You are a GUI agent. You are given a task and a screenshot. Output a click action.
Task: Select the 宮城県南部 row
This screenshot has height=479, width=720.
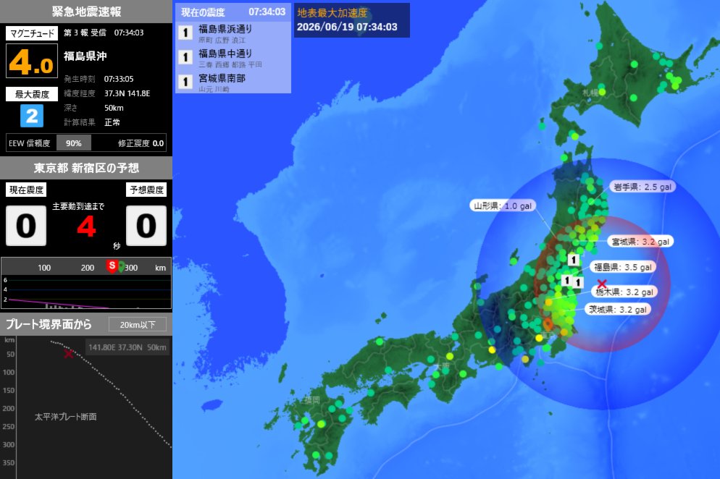point(233,82)
